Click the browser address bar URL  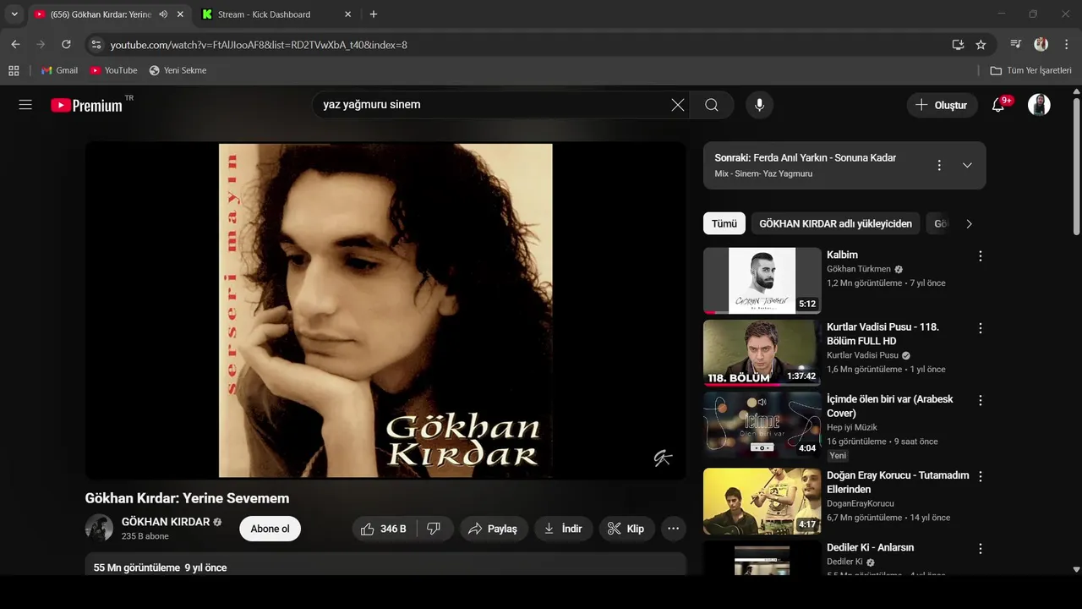point(259,45)
